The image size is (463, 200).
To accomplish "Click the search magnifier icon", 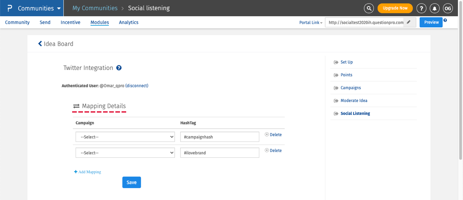I will coord(369,8).
